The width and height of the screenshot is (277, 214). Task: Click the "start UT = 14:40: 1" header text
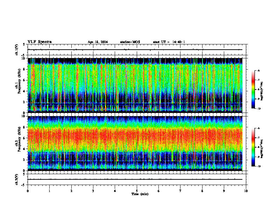pos(169,42)
